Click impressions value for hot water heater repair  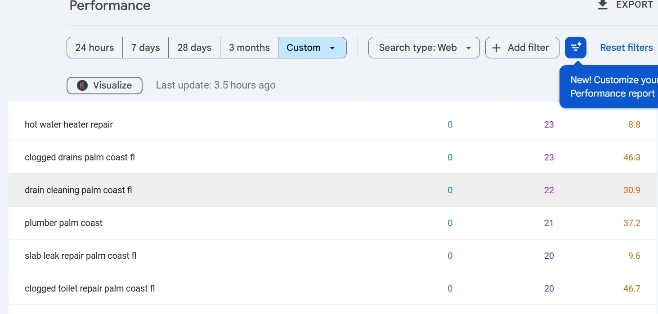[x=549, y=124]
